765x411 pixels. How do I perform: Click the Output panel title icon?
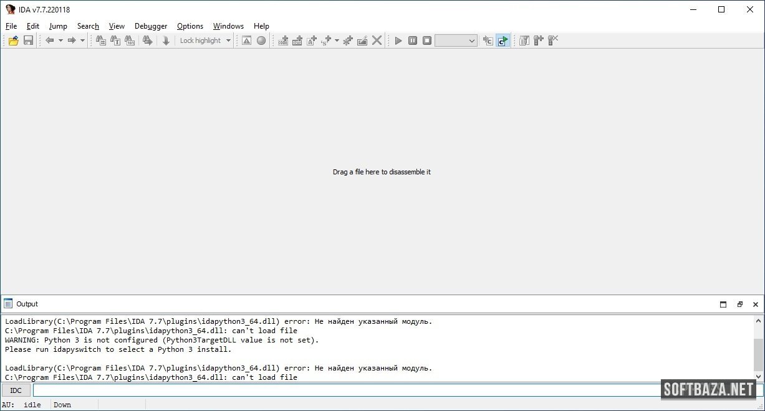[x=8, y=304]
